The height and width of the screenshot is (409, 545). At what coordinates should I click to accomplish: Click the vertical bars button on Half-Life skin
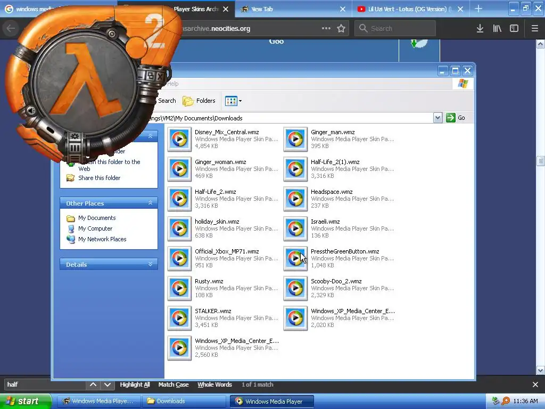point(75,148)
